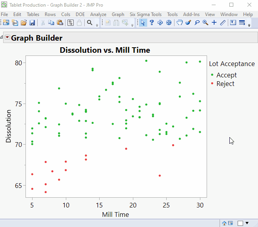258x227 pixels.
Task: Open Graph Builder red triangle menu
Action: coord(7,38)
